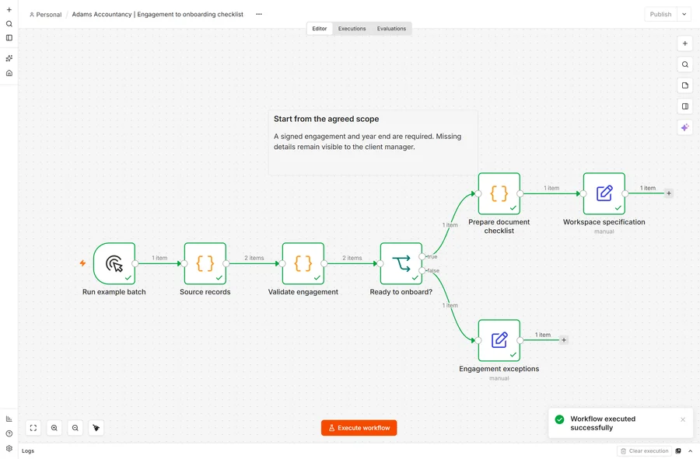Add node after Workspace specification output
This screenshot has width=700, height=459.
click(669, 193)
